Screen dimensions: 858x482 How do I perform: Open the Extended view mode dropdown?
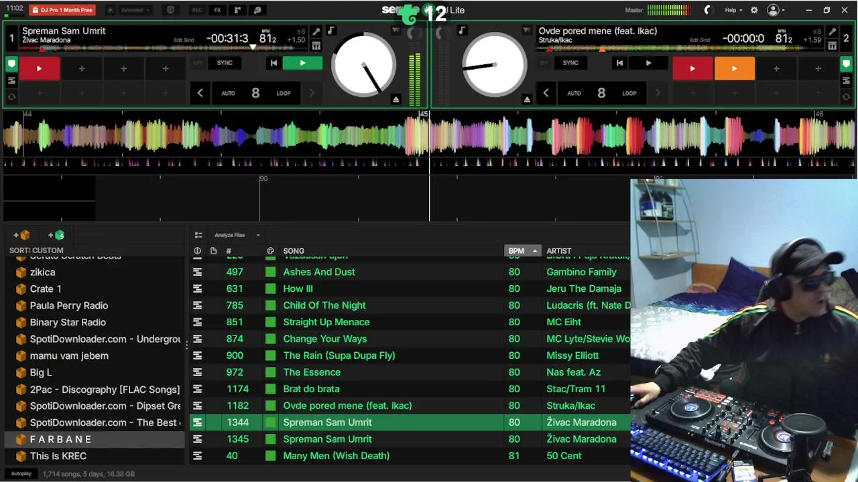pos(135,10)
